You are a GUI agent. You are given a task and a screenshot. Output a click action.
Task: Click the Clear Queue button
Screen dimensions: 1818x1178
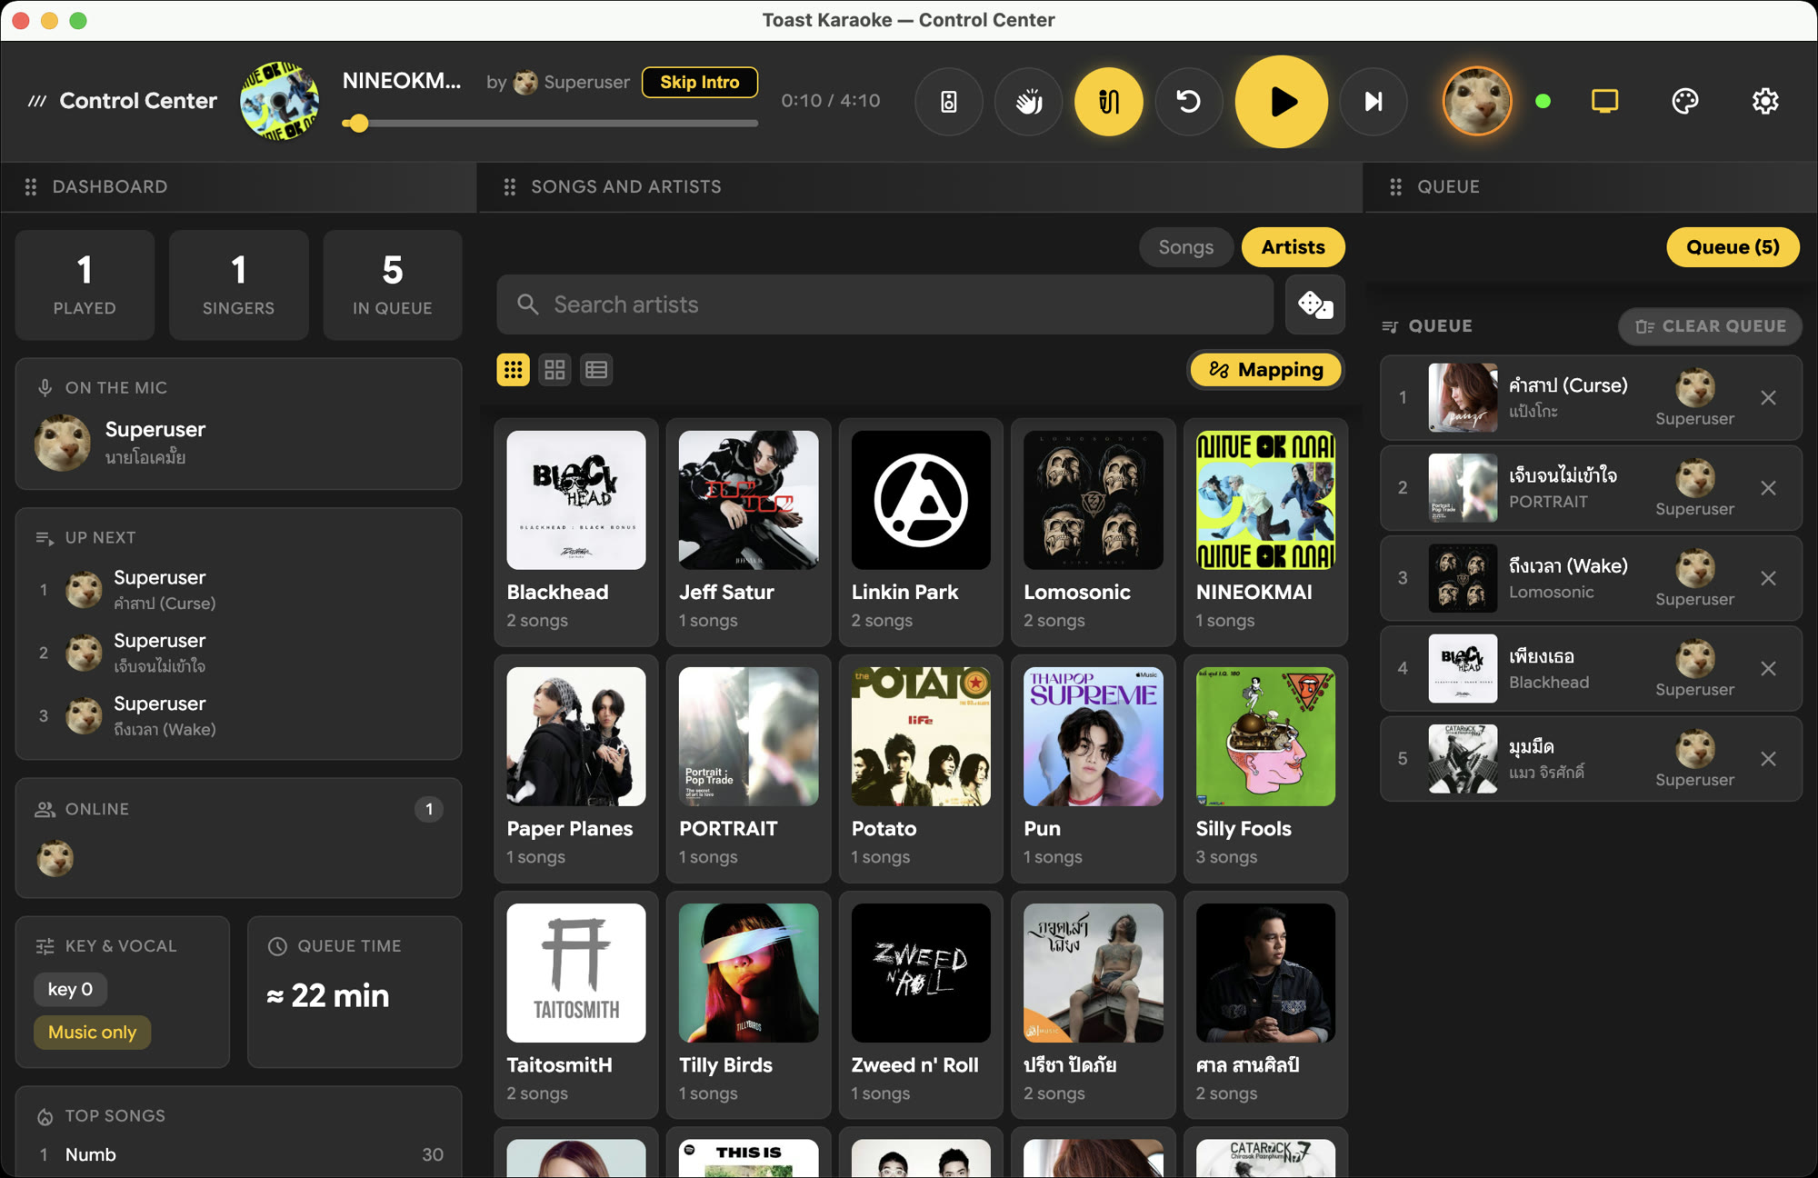pos(1710,326)
